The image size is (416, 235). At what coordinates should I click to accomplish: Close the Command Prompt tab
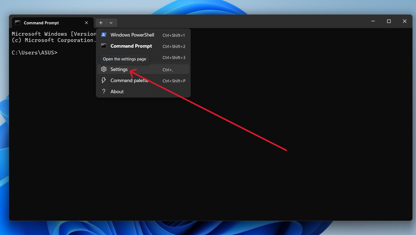point(86,23)
